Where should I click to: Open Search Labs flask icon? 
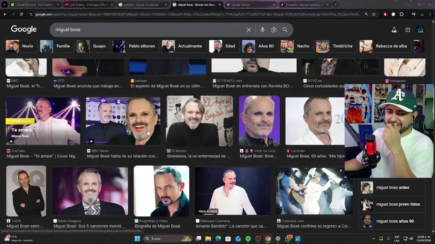pyautogui.click(x=394, y=30)
